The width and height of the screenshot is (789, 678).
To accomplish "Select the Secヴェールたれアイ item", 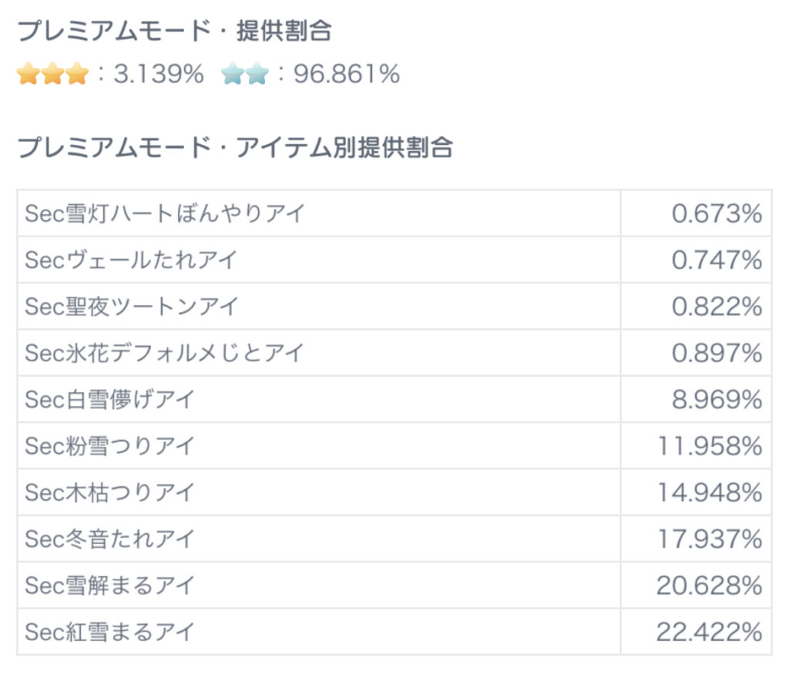I will coord(131,260).
